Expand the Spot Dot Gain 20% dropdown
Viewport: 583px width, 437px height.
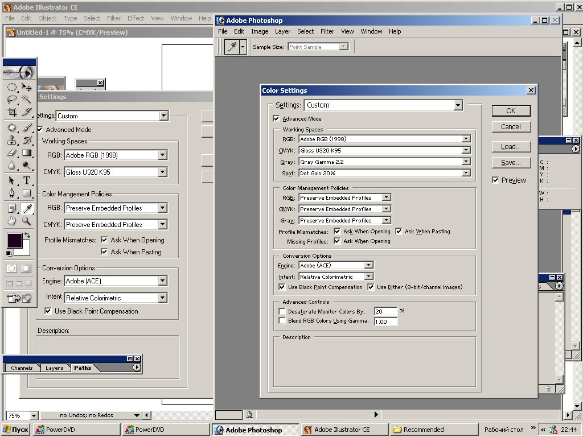click(x=384, y=173)
